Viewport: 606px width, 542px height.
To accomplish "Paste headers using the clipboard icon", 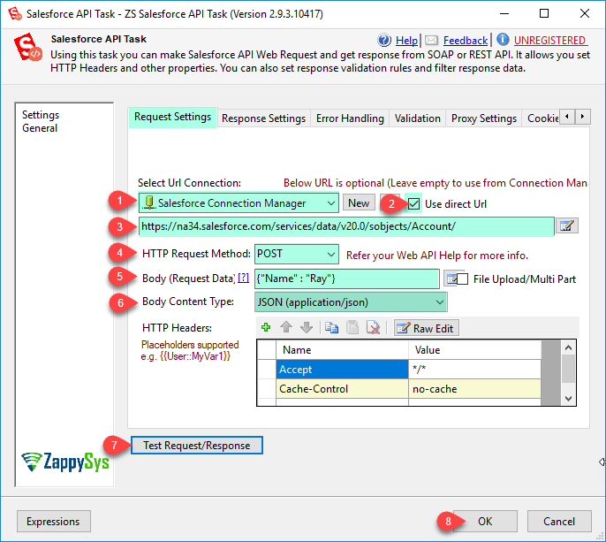I will pyautogui.click(x=352, y=328).
